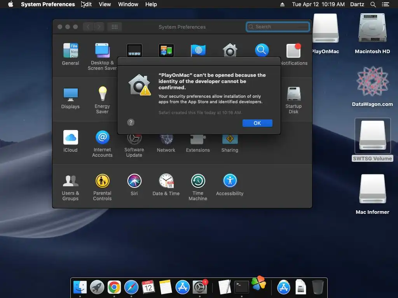Open Spotlight search from menu bar

(373, 4)
